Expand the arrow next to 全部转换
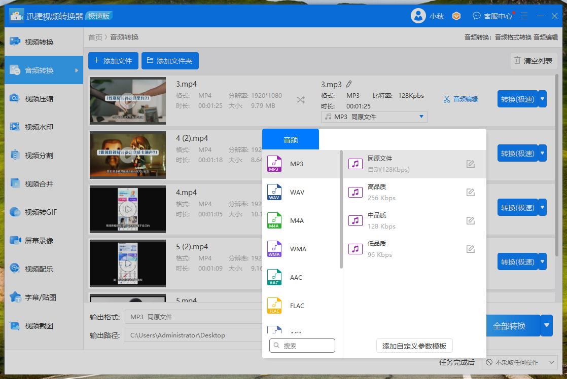The image size is (567, 379). coord(547,325)
